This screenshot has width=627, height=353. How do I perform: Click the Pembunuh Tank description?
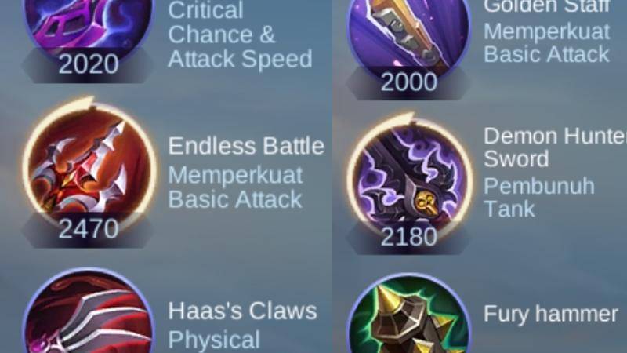coord(539,198)
